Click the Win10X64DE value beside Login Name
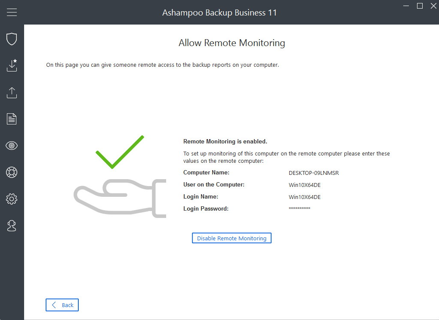Image resolution: width=439 pixels, height=320 pixels. point(305,197)
